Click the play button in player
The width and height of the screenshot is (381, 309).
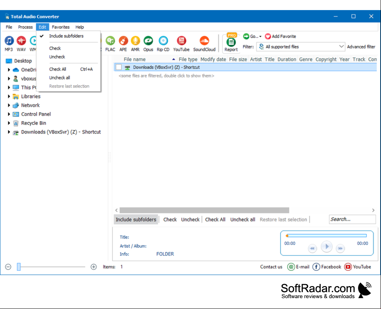click(x=327, y=247)
